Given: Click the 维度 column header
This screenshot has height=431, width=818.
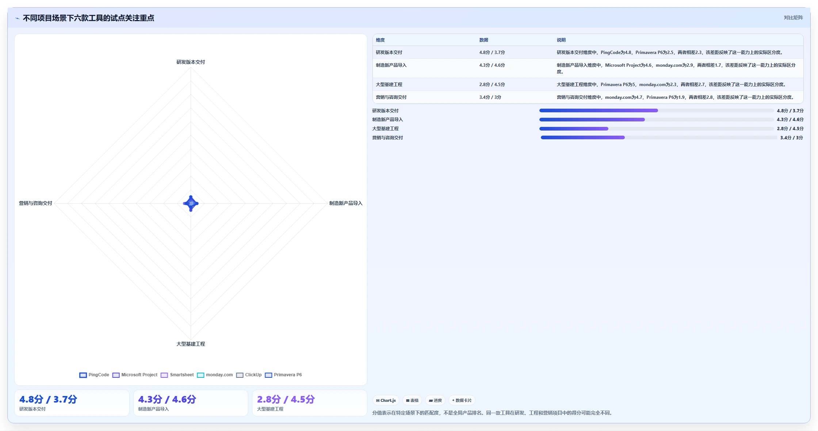Looking at the screenshot, I should pos(380,40).
